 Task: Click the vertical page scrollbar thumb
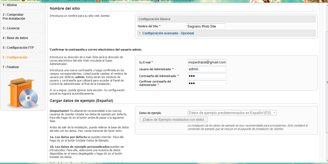(x=326, y=82)
